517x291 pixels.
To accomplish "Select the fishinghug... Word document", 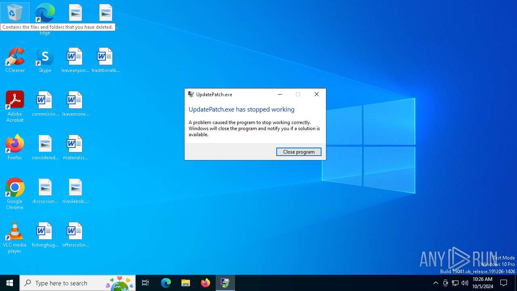I will click(45, 235).
